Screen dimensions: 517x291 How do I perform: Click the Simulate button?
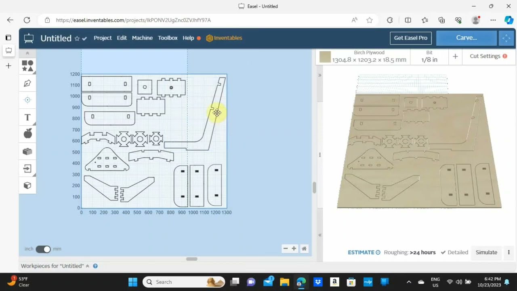point(486,252)
